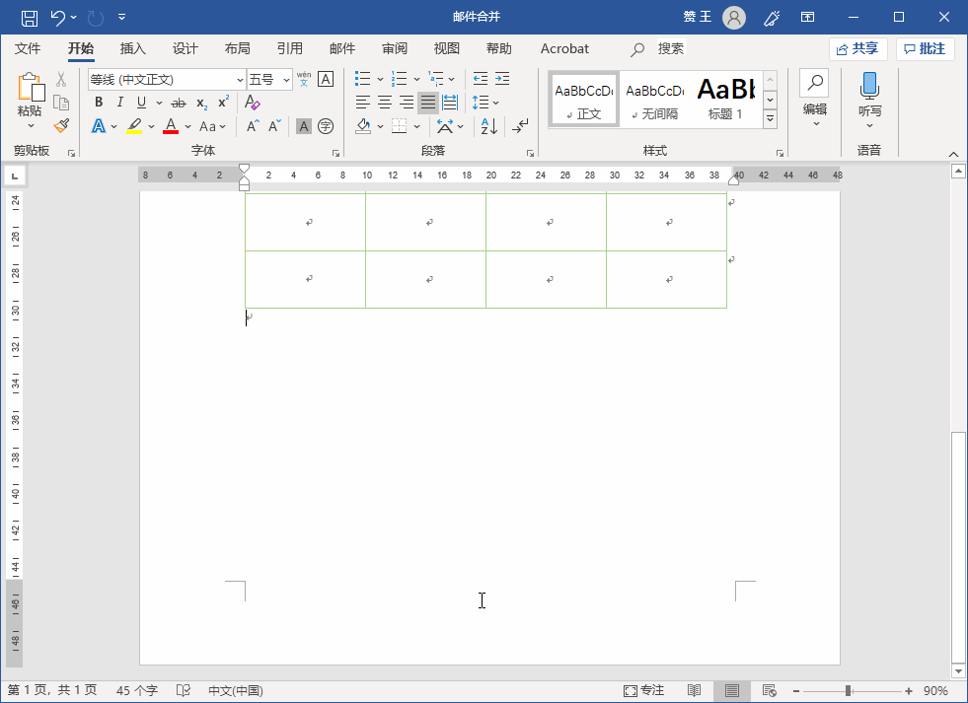This screenshot has width=968, height=703.
Task: Click the Increase Indent icon
Action: tap(502, 79)
